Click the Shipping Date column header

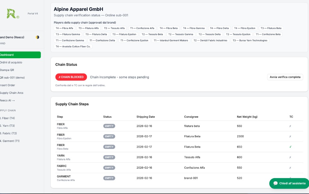146,117
